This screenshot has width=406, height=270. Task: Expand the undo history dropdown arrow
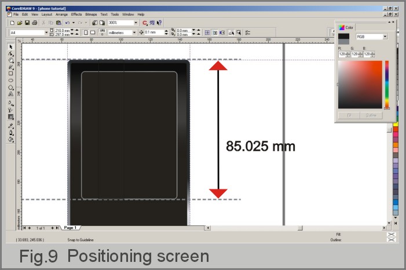(74, 23)
